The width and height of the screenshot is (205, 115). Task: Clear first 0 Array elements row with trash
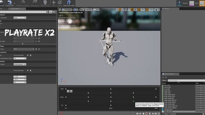coord(31,55)
